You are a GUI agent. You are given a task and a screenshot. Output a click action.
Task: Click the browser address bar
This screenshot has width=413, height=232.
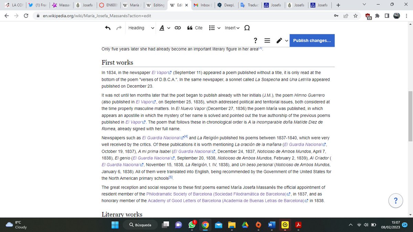[182, 16]
